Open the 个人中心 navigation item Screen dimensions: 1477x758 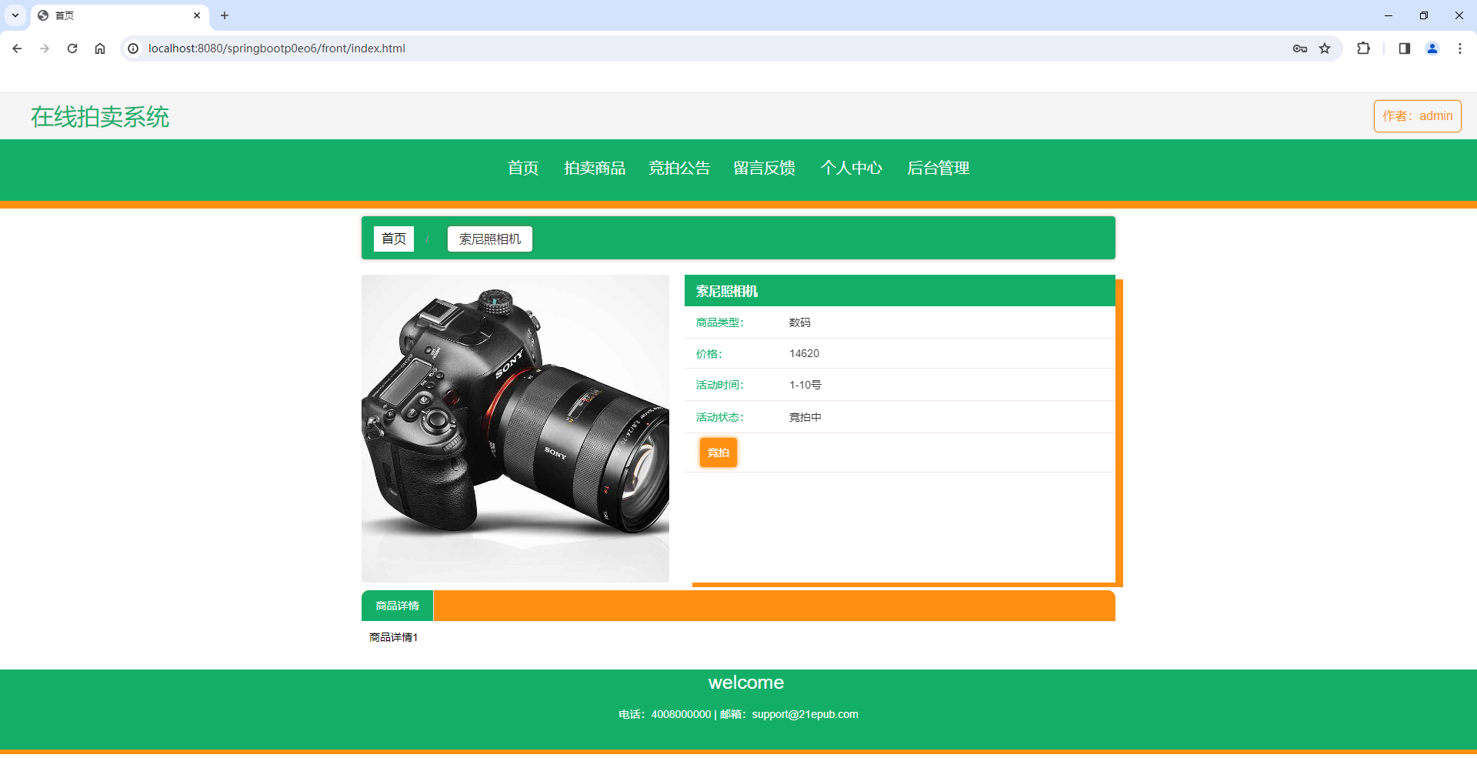click(x=851, y=168)
